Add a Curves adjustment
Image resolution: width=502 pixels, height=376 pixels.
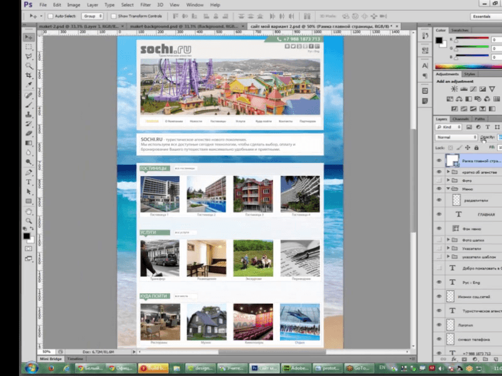[473, 89]
